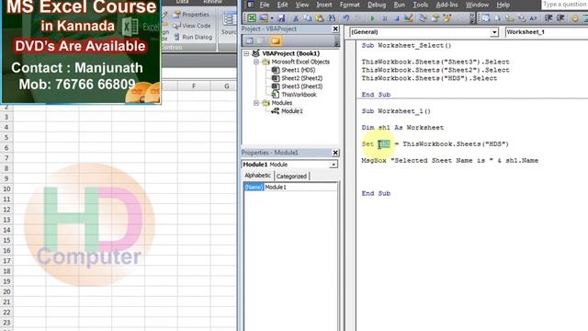Image resolution: width=588 pixels, height=331 pixels.
Task: Click the Type a question help box
Action: tap(564, 5)
